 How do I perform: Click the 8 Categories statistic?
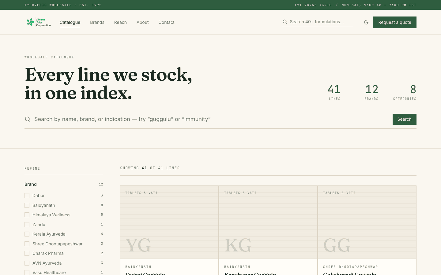pyautogui.click(x=405, y=92)
